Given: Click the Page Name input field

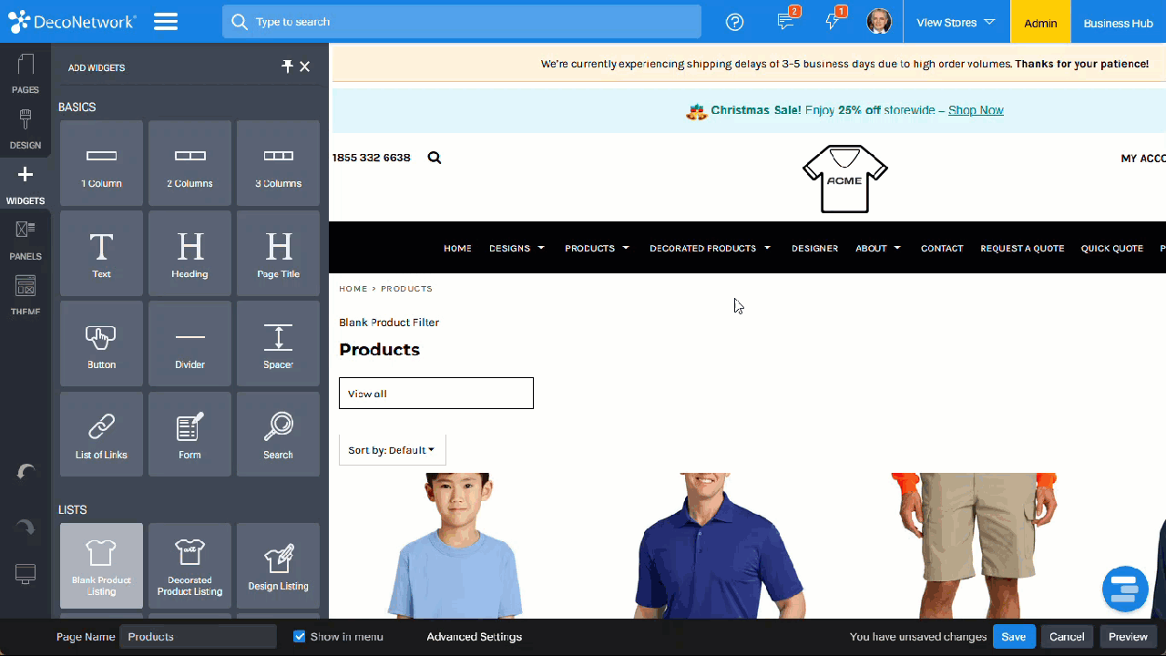Looking at the screenshot, I should (x=198, y=637).
